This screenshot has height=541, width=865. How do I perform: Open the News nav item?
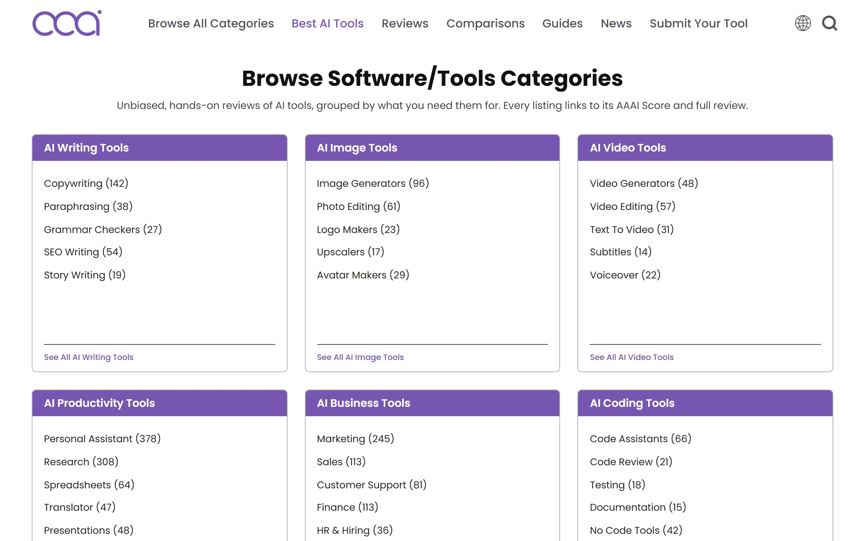pyautogui.click(x=616, y=23)
